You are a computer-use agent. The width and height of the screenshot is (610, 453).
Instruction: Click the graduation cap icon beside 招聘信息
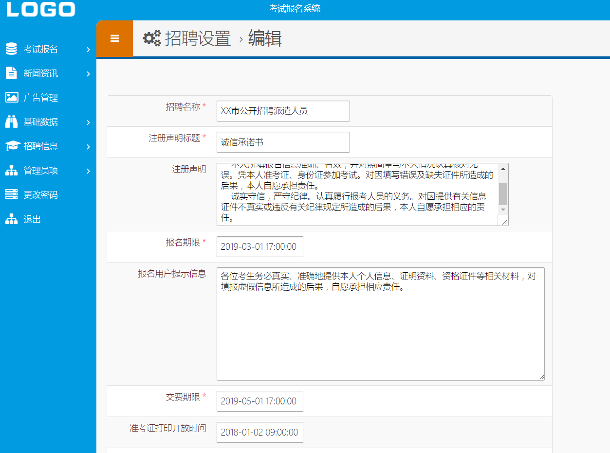[x=11, y=146]
